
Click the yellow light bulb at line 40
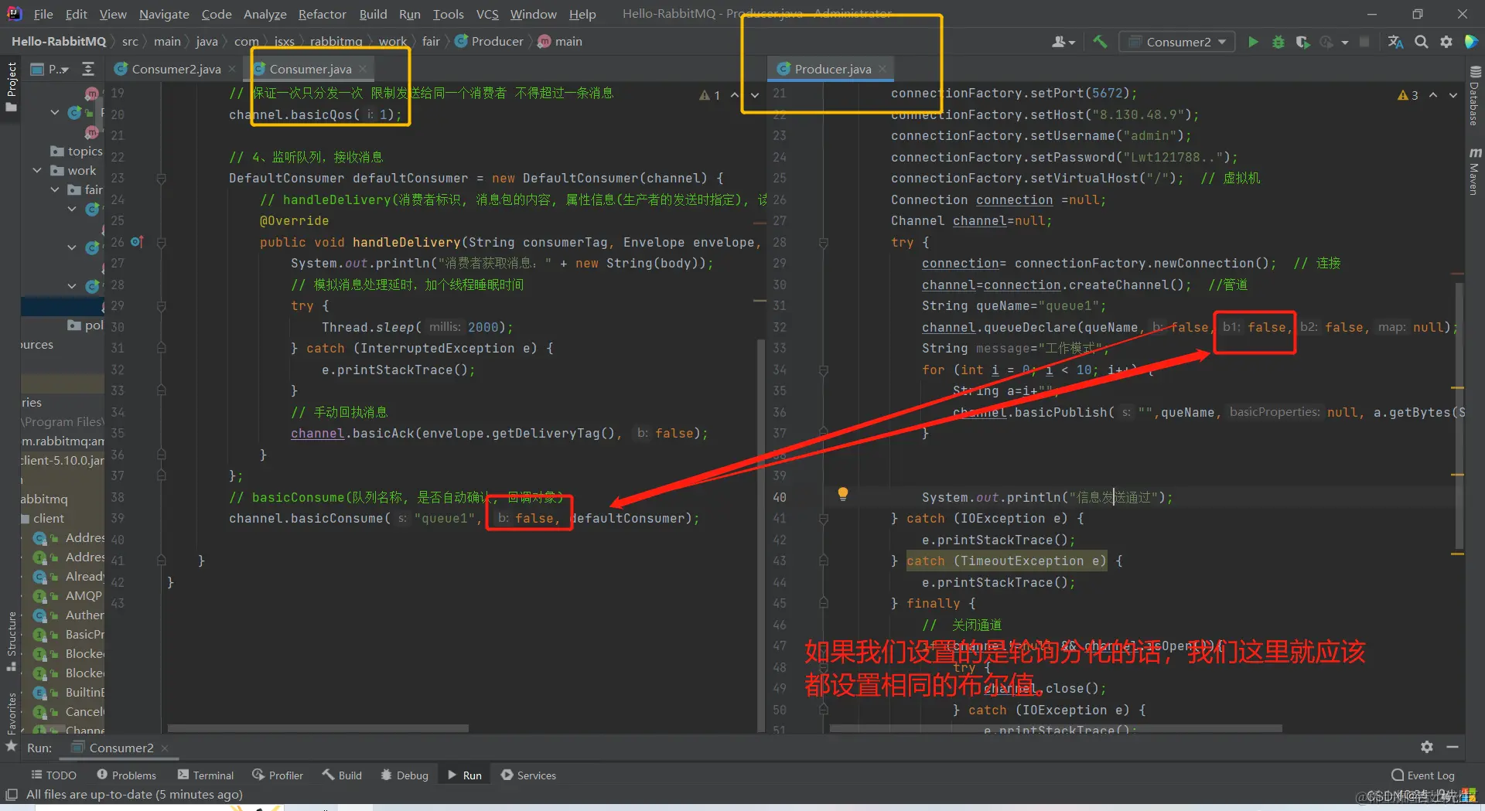[x=843, y=494]
